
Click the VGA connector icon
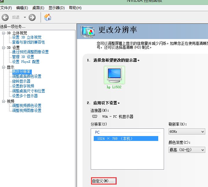(95, 116)
